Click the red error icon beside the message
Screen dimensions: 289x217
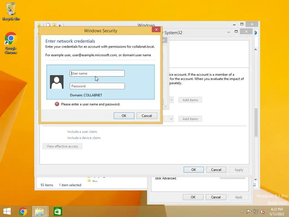[57, 104]
